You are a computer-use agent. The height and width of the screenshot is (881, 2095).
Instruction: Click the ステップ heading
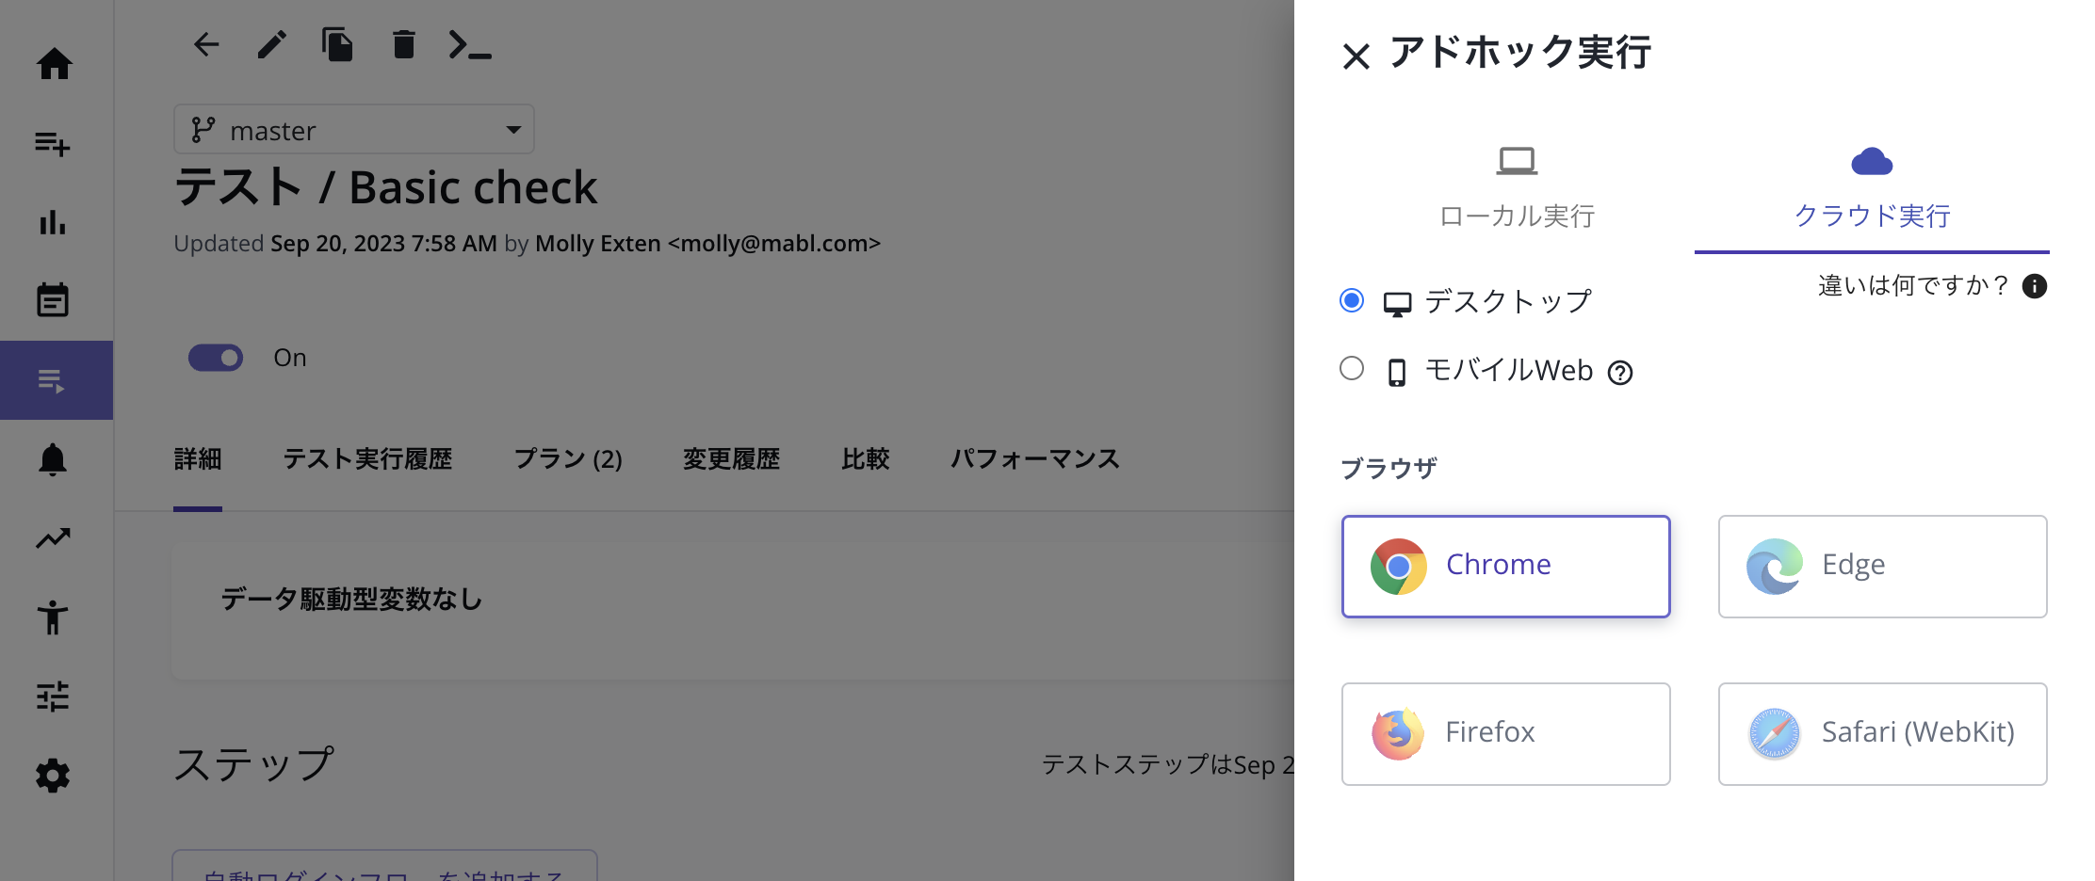pyautogui.click(x=254, y=764)
